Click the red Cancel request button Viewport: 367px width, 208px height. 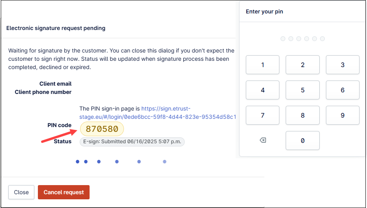[x=64, y=192]
